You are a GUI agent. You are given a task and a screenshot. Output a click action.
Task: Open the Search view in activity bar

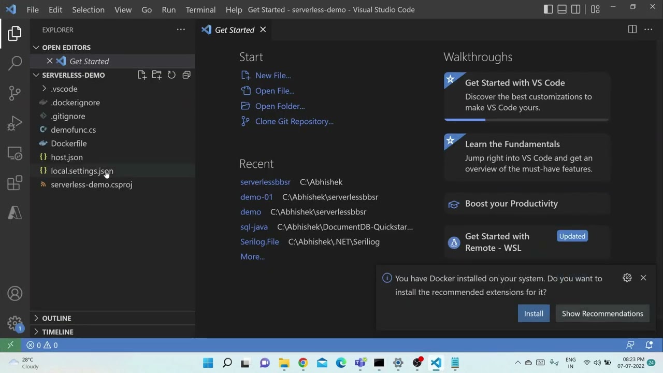[x=15, y=63]
